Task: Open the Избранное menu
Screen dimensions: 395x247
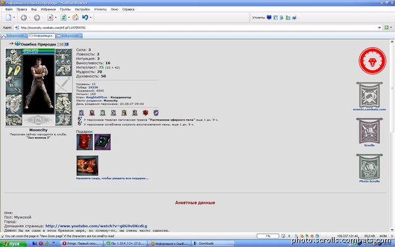Action: click(48, 9)
